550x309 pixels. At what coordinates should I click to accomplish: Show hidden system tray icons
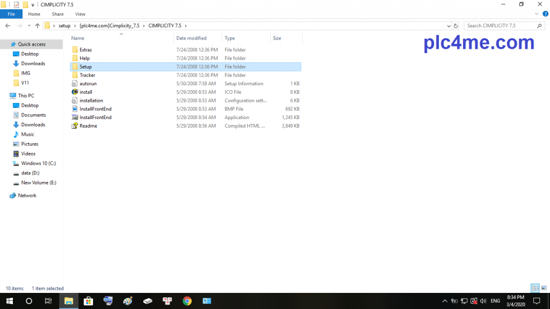pos(445,301)
